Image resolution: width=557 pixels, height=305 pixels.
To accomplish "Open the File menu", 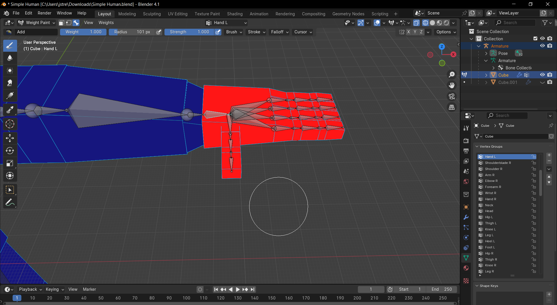I will click(16, 13).
